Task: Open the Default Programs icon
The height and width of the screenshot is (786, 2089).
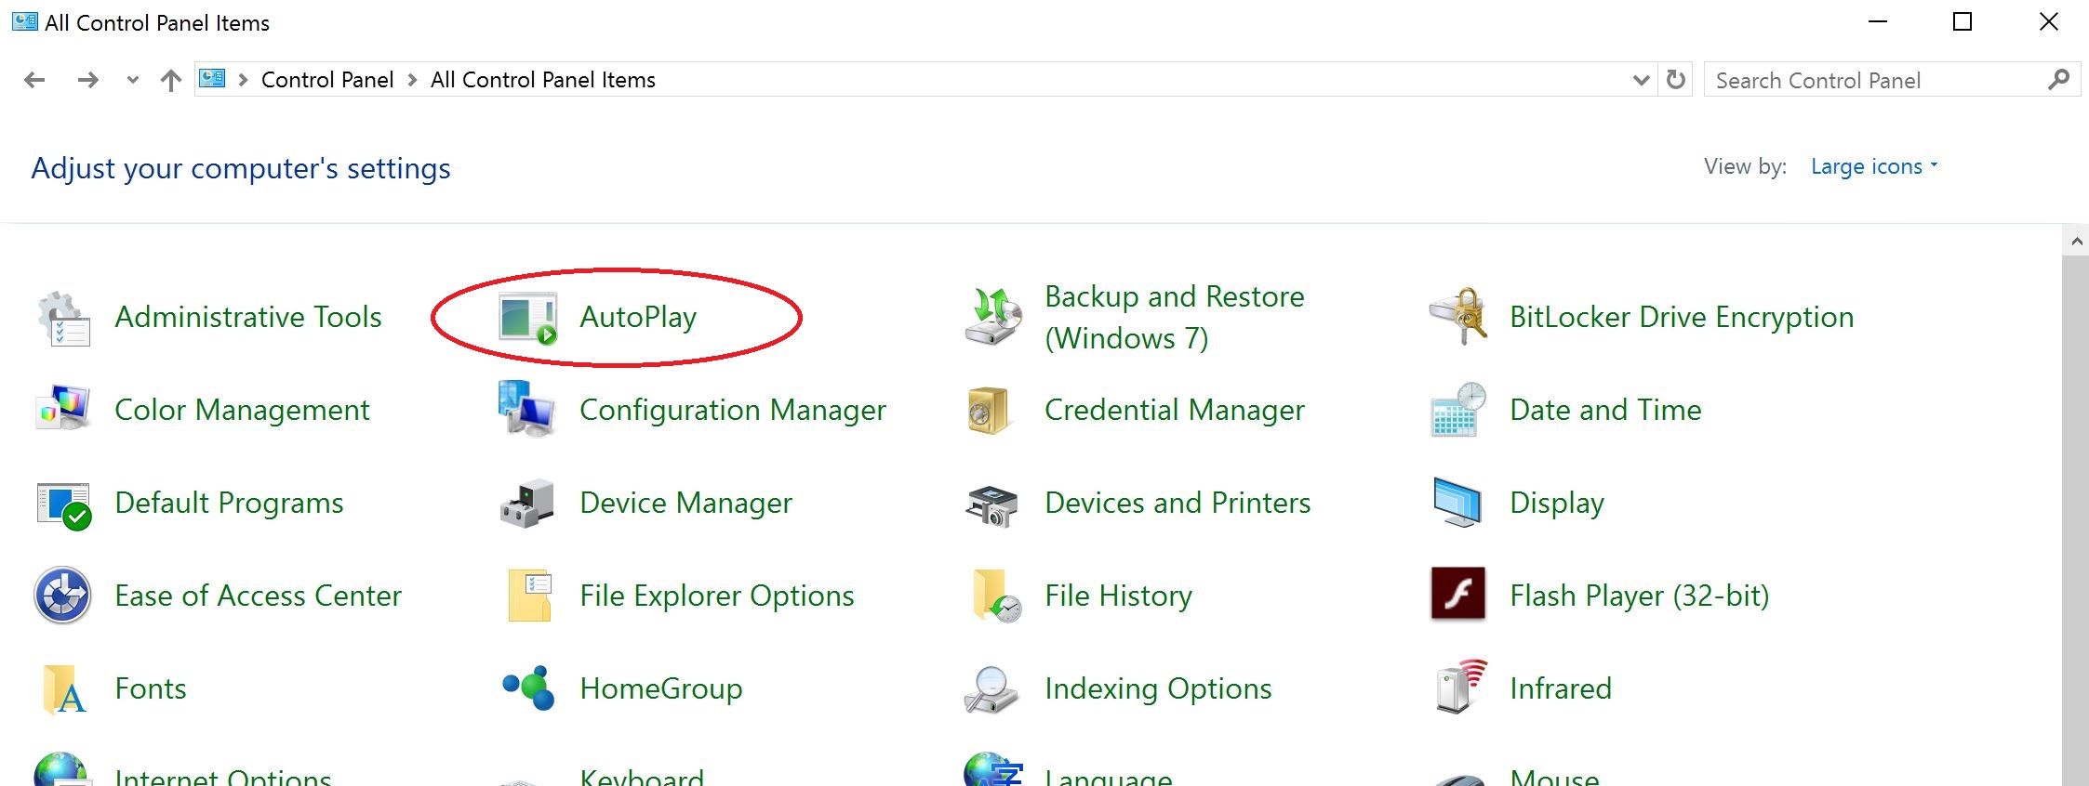Action: tap(63, 505)
